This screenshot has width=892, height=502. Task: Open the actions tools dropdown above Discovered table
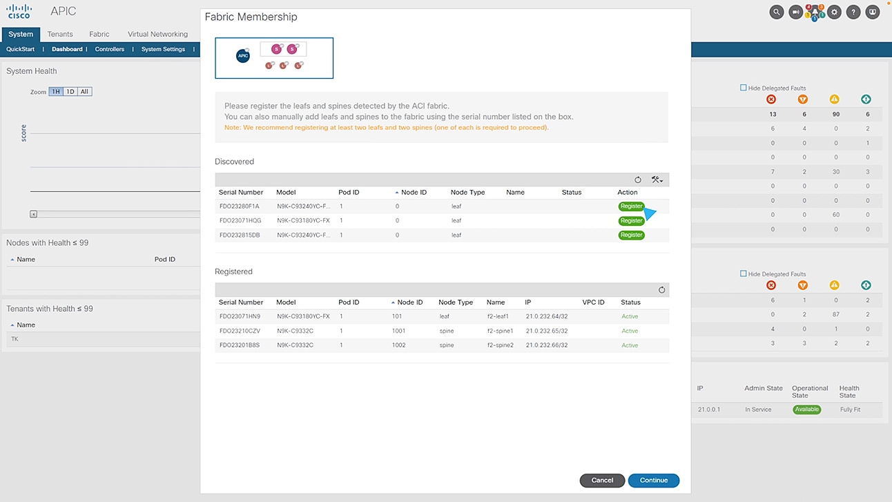[x=657, y=179]
